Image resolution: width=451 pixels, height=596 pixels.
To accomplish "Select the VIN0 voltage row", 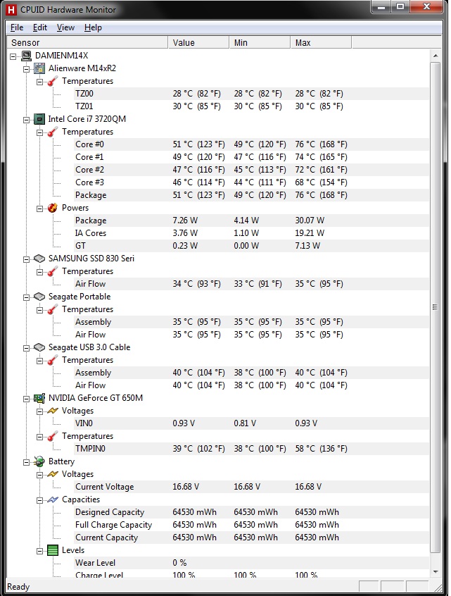I will click(x=251, y=423).
